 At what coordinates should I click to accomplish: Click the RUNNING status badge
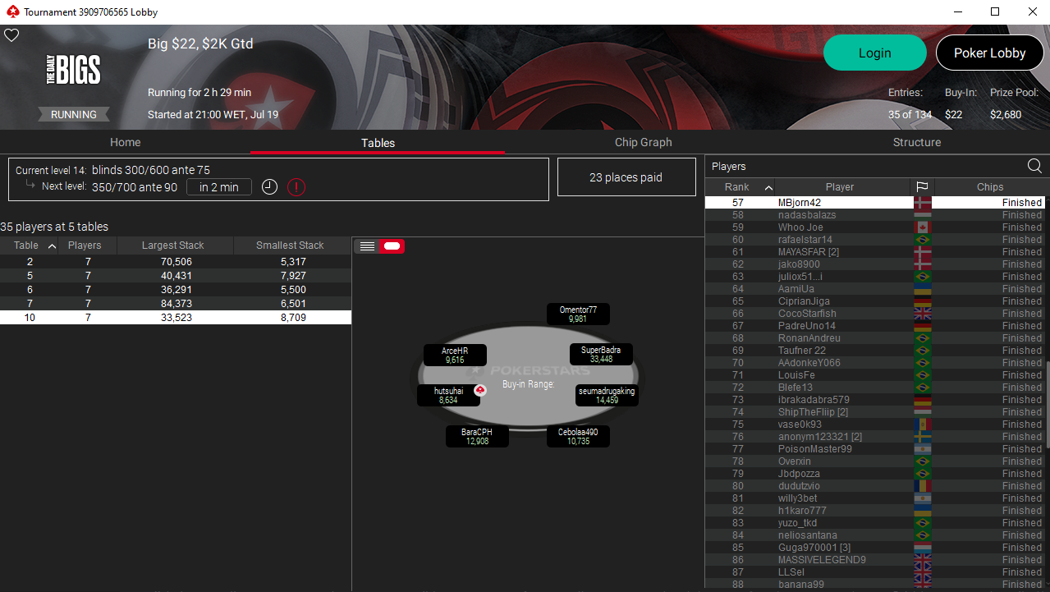74,115
